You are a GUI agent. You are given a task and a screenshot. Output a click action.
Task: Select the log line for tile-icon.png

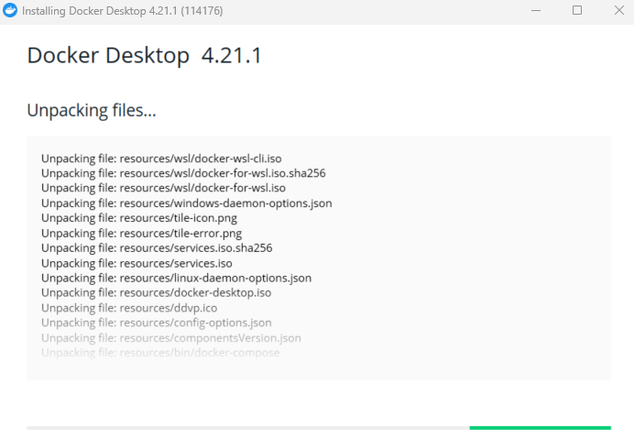[x=139, y=218]
